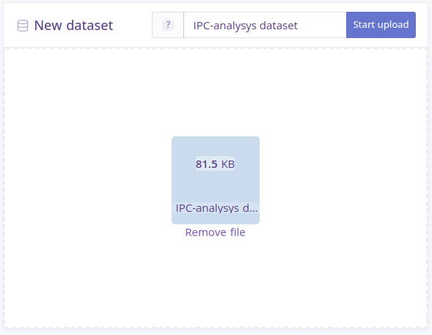Image resolution: width=432 pixels, height=335 pixels.
Task: Click the Start upload button
Action: [381, 25]
